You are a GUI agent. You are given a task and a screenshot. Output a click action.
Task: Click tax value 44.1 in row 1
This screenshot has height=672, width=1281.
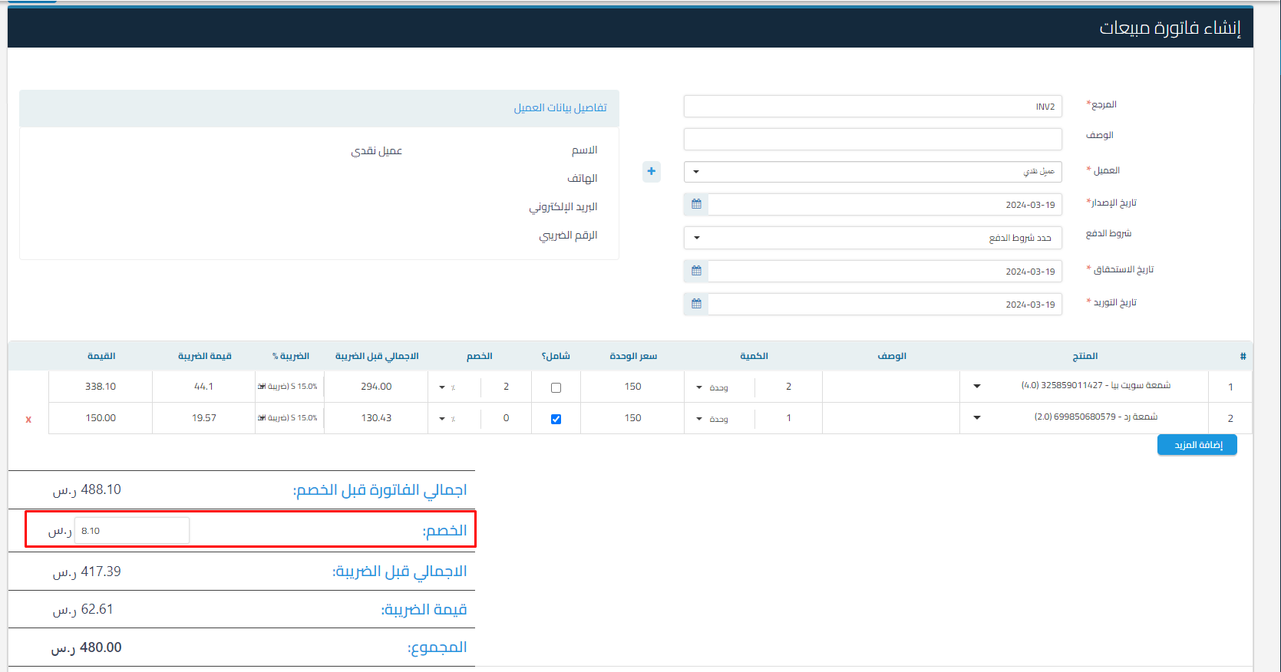click(x=204, y=387)
